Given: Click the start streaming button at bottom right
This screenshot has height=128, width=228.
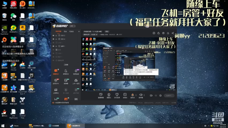Looking at the screenshot, I should tap(169, 96).
